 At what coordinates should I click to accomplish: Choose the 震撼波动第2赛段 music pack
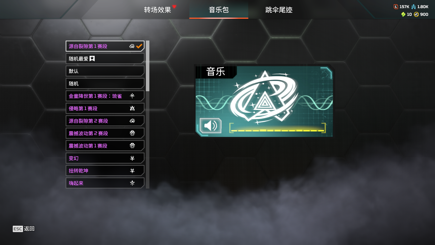(x=105, y=133)
